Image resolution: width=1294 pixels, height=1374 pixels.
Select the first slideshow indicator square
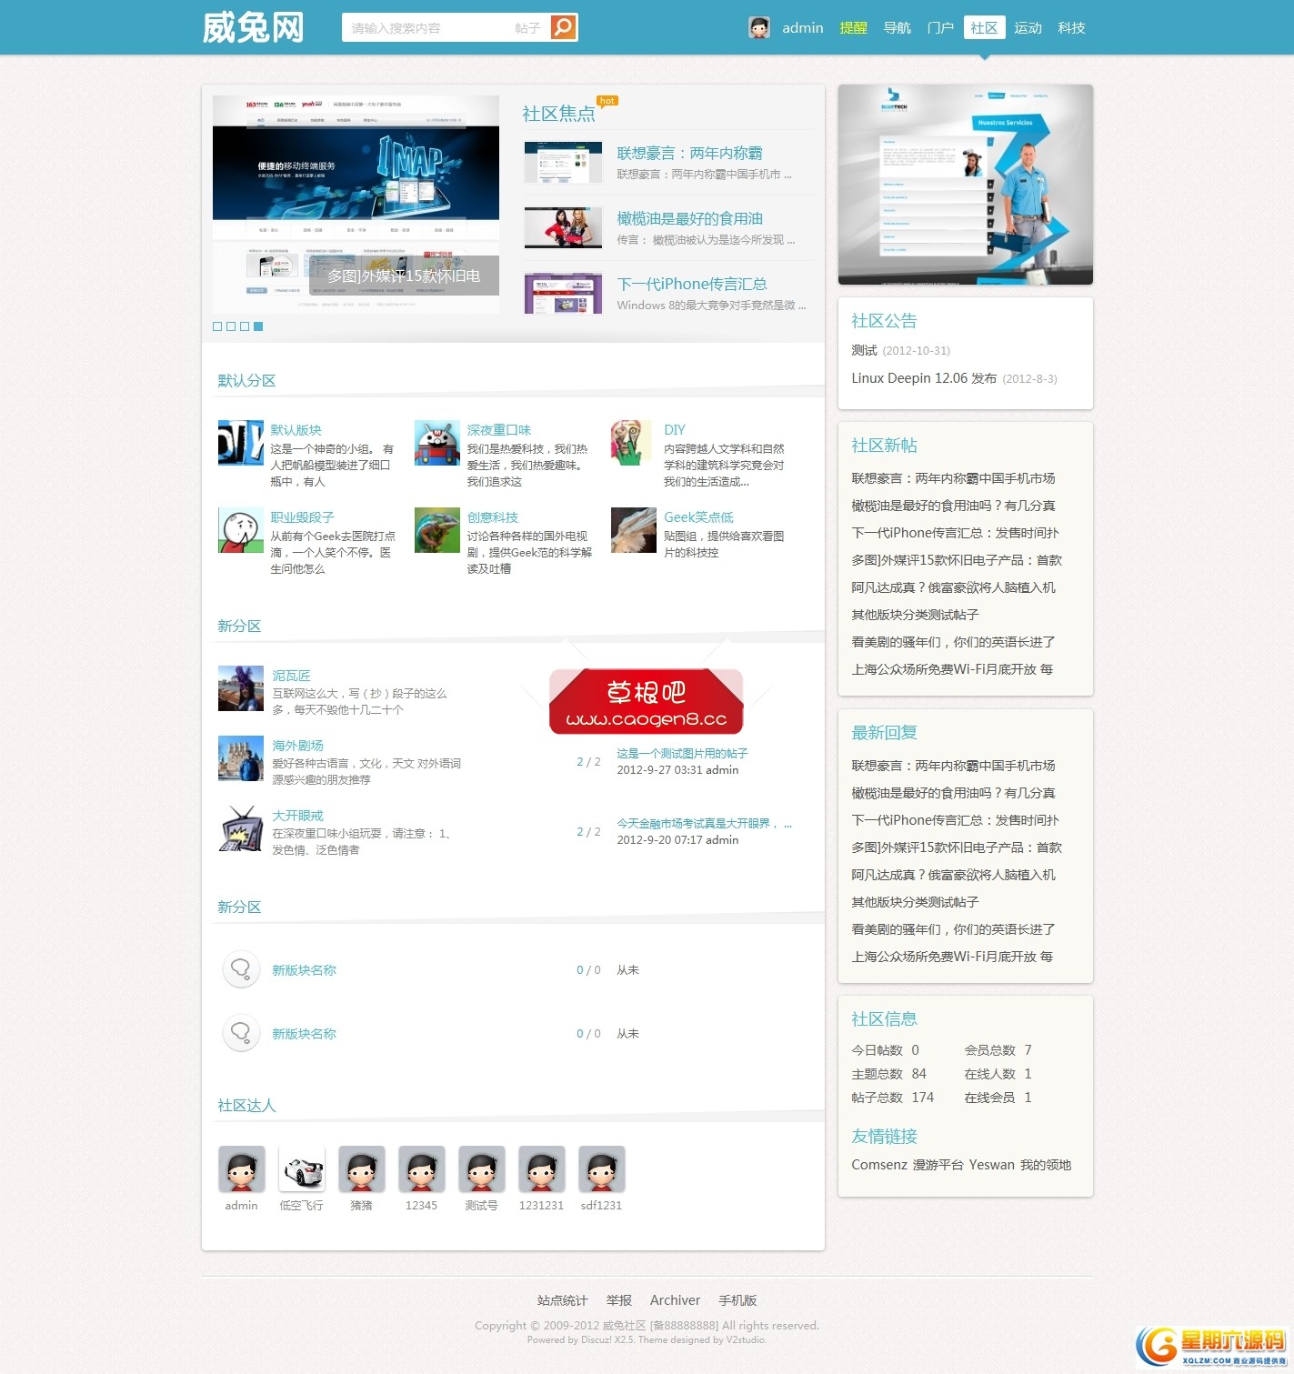click(217, 326)
